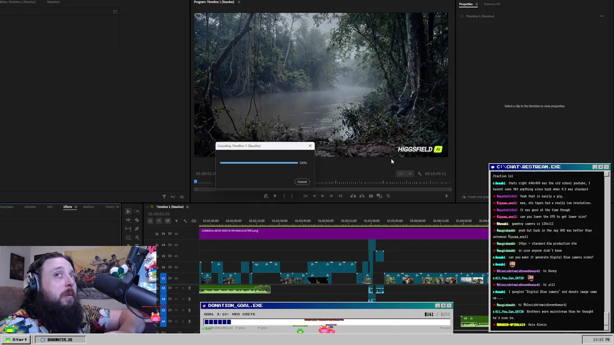
Task: Open Properties panel menu
Action: click(x=476, y=4)
